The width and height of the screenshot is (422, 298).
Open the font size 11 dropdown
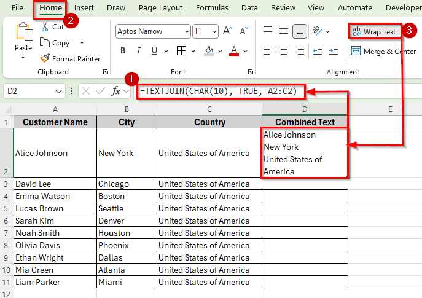click(214, 31)
